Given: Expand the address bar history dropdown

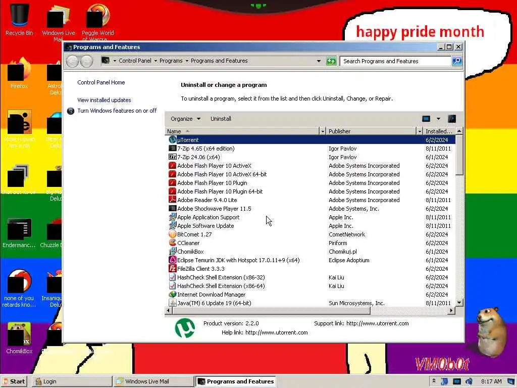Looking at the screenshot, I should [319, 61].
